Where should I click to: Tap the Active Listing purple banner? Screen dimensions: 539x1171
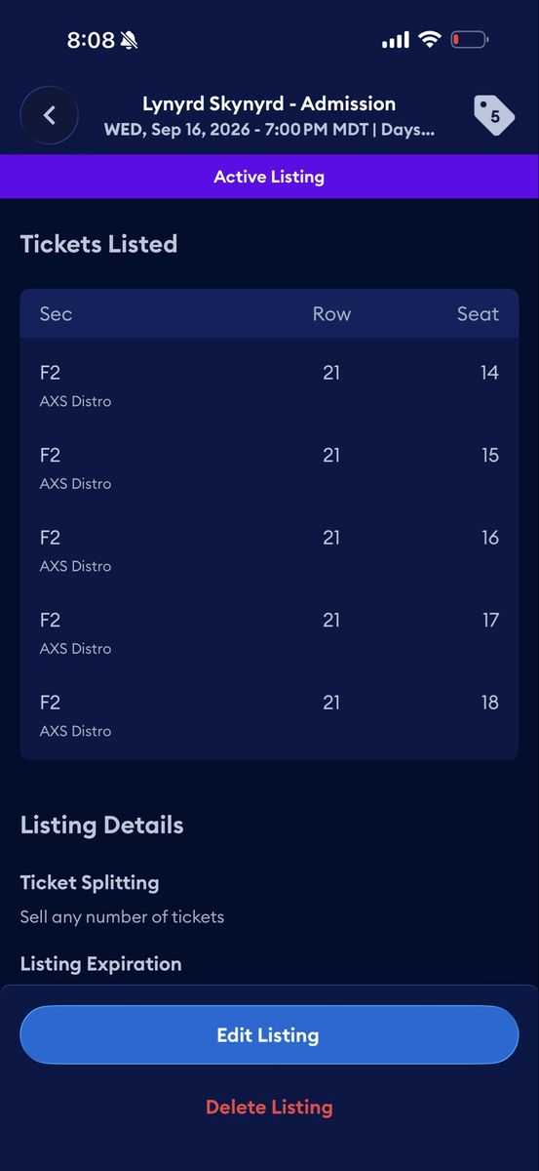click(269, 177)
